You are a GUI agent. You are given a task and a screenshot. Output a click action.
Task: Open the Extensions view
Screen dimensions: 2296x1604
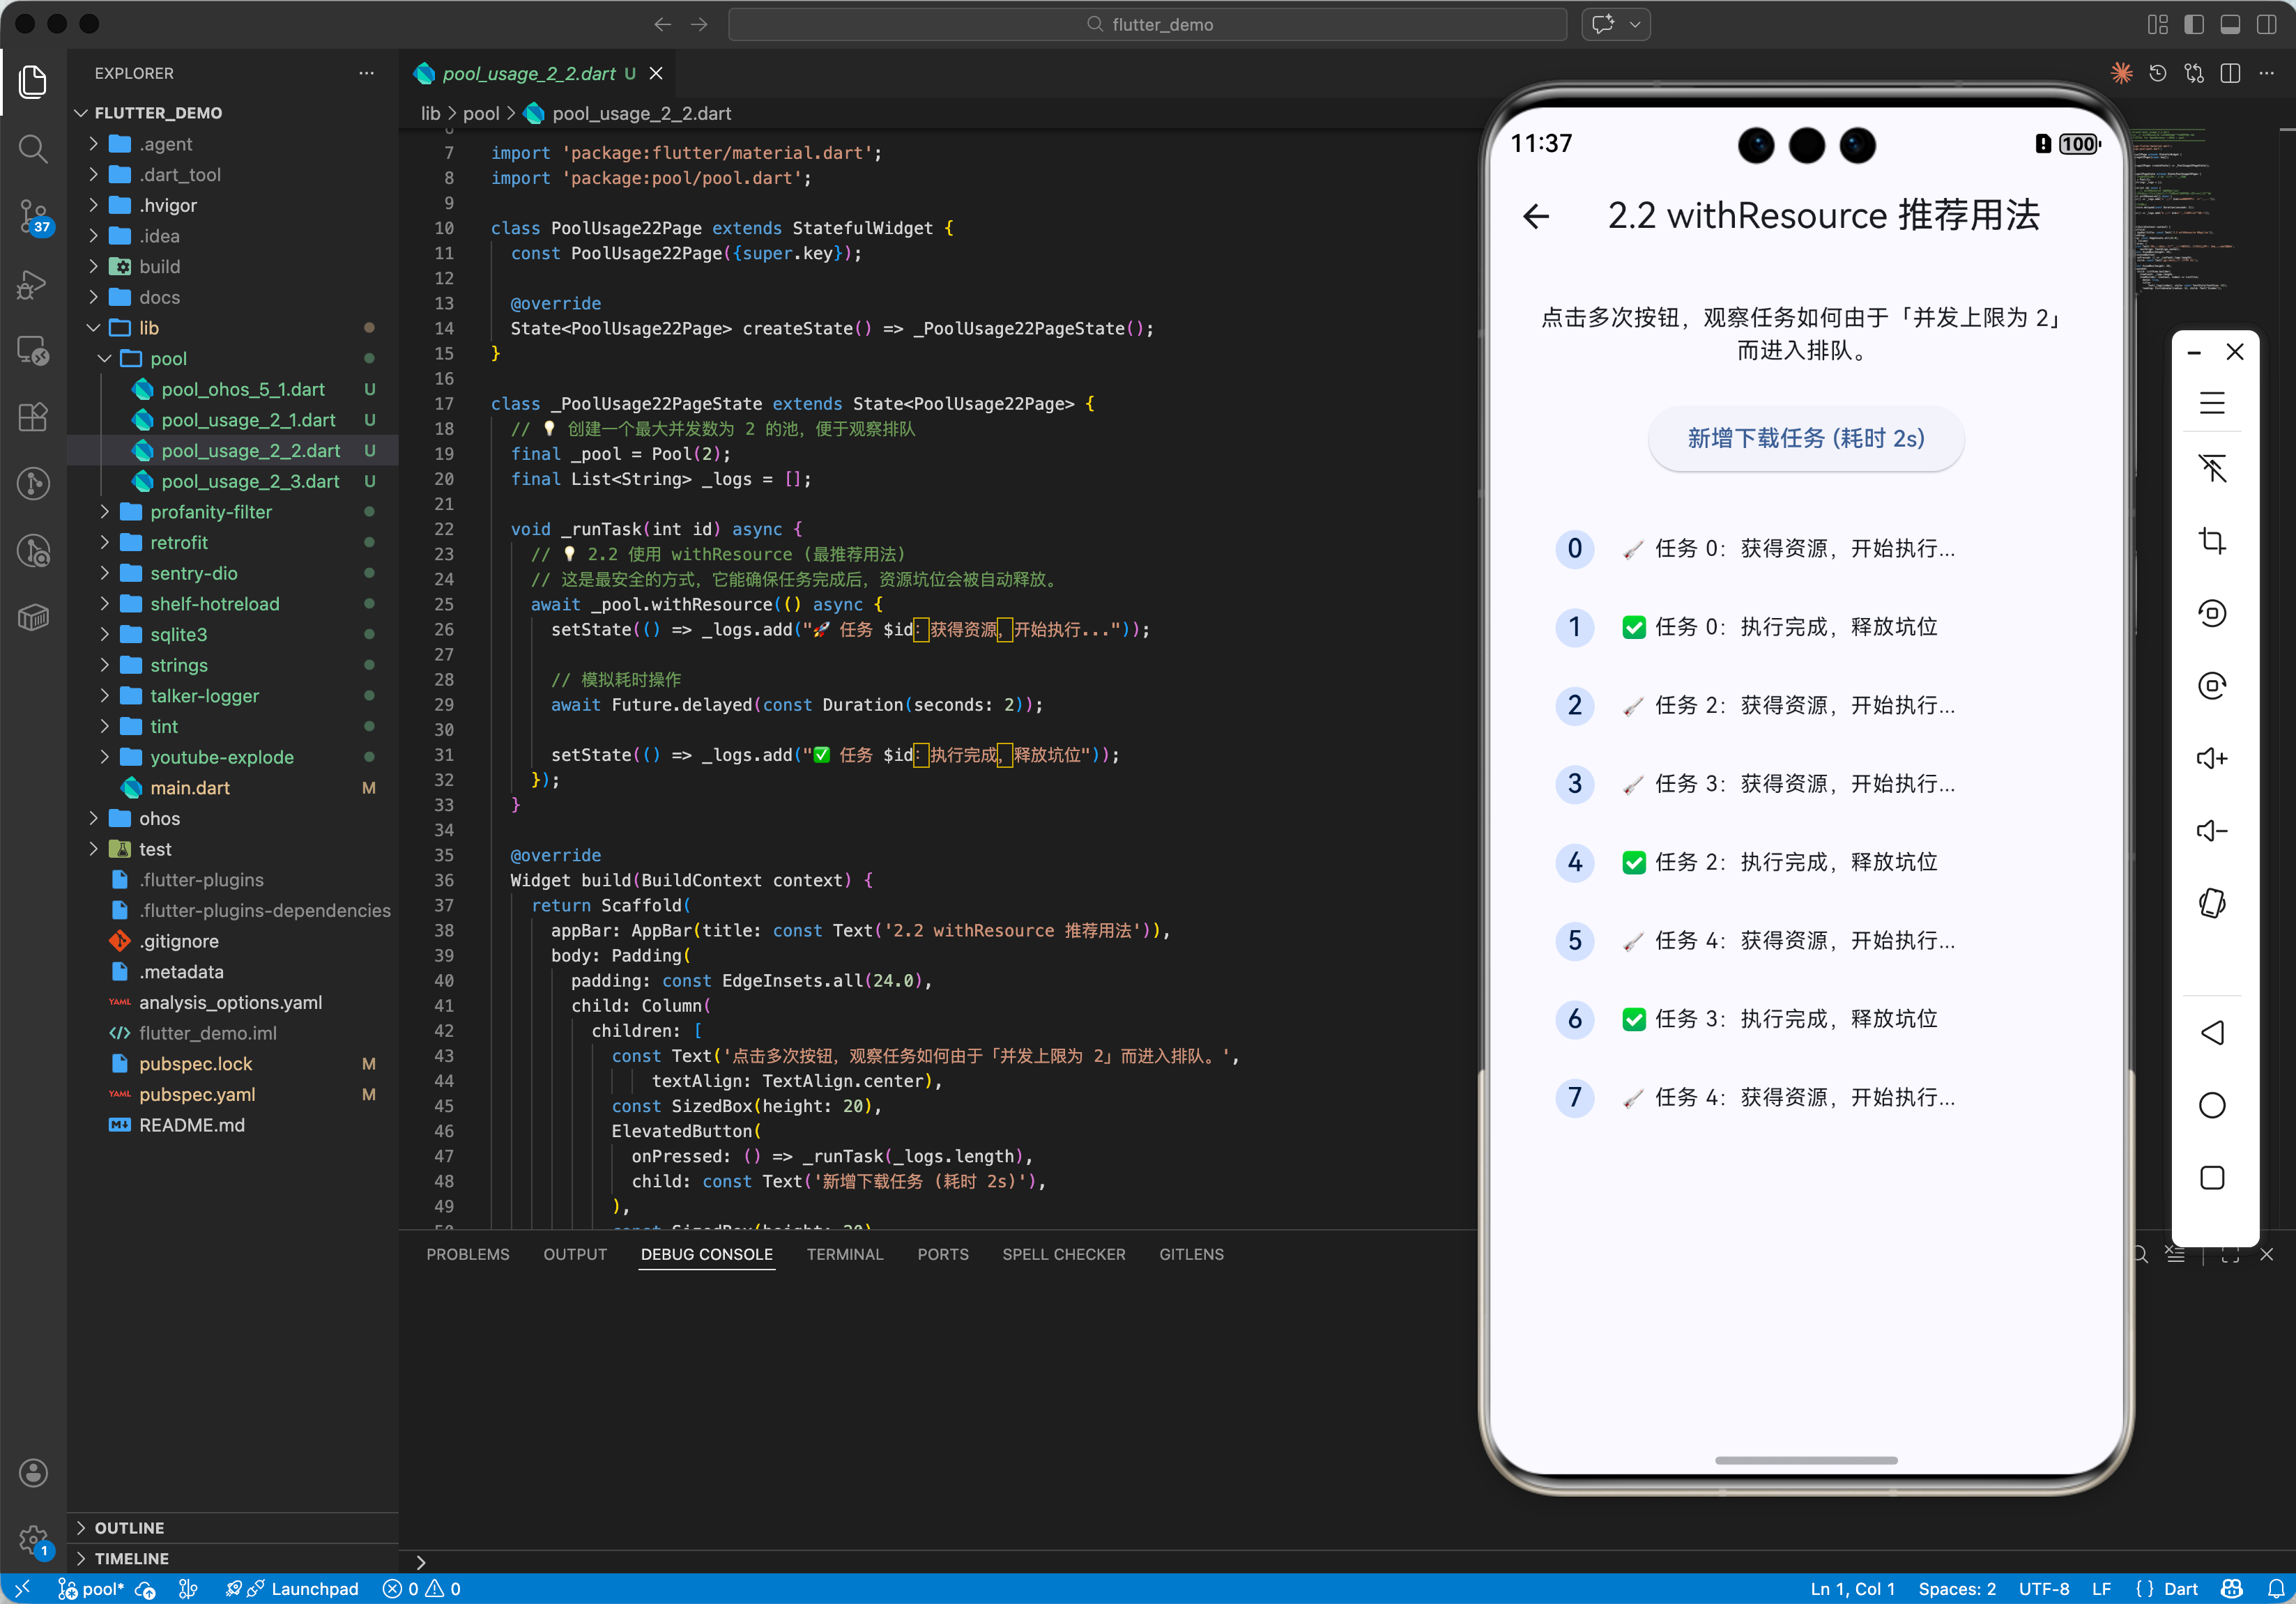(x=33, y=416)
